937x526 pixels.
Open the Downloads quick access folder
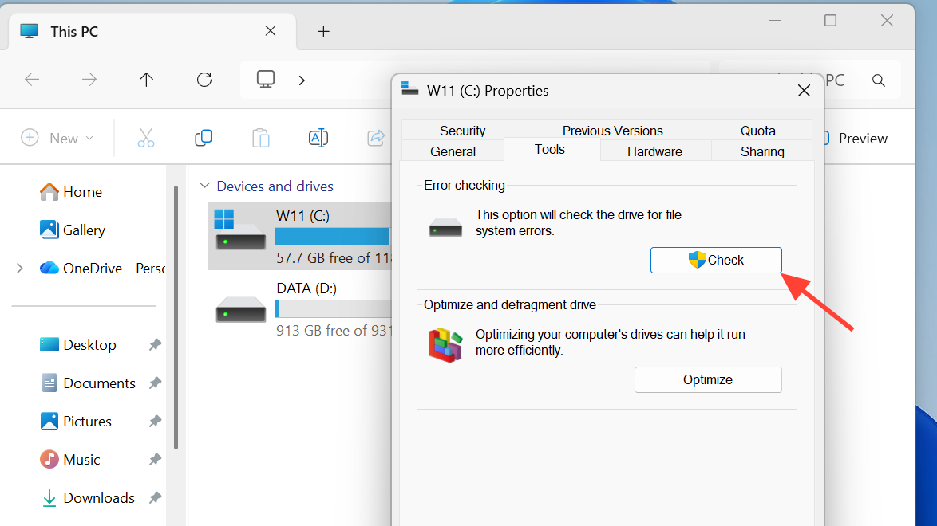coord(88,497)
